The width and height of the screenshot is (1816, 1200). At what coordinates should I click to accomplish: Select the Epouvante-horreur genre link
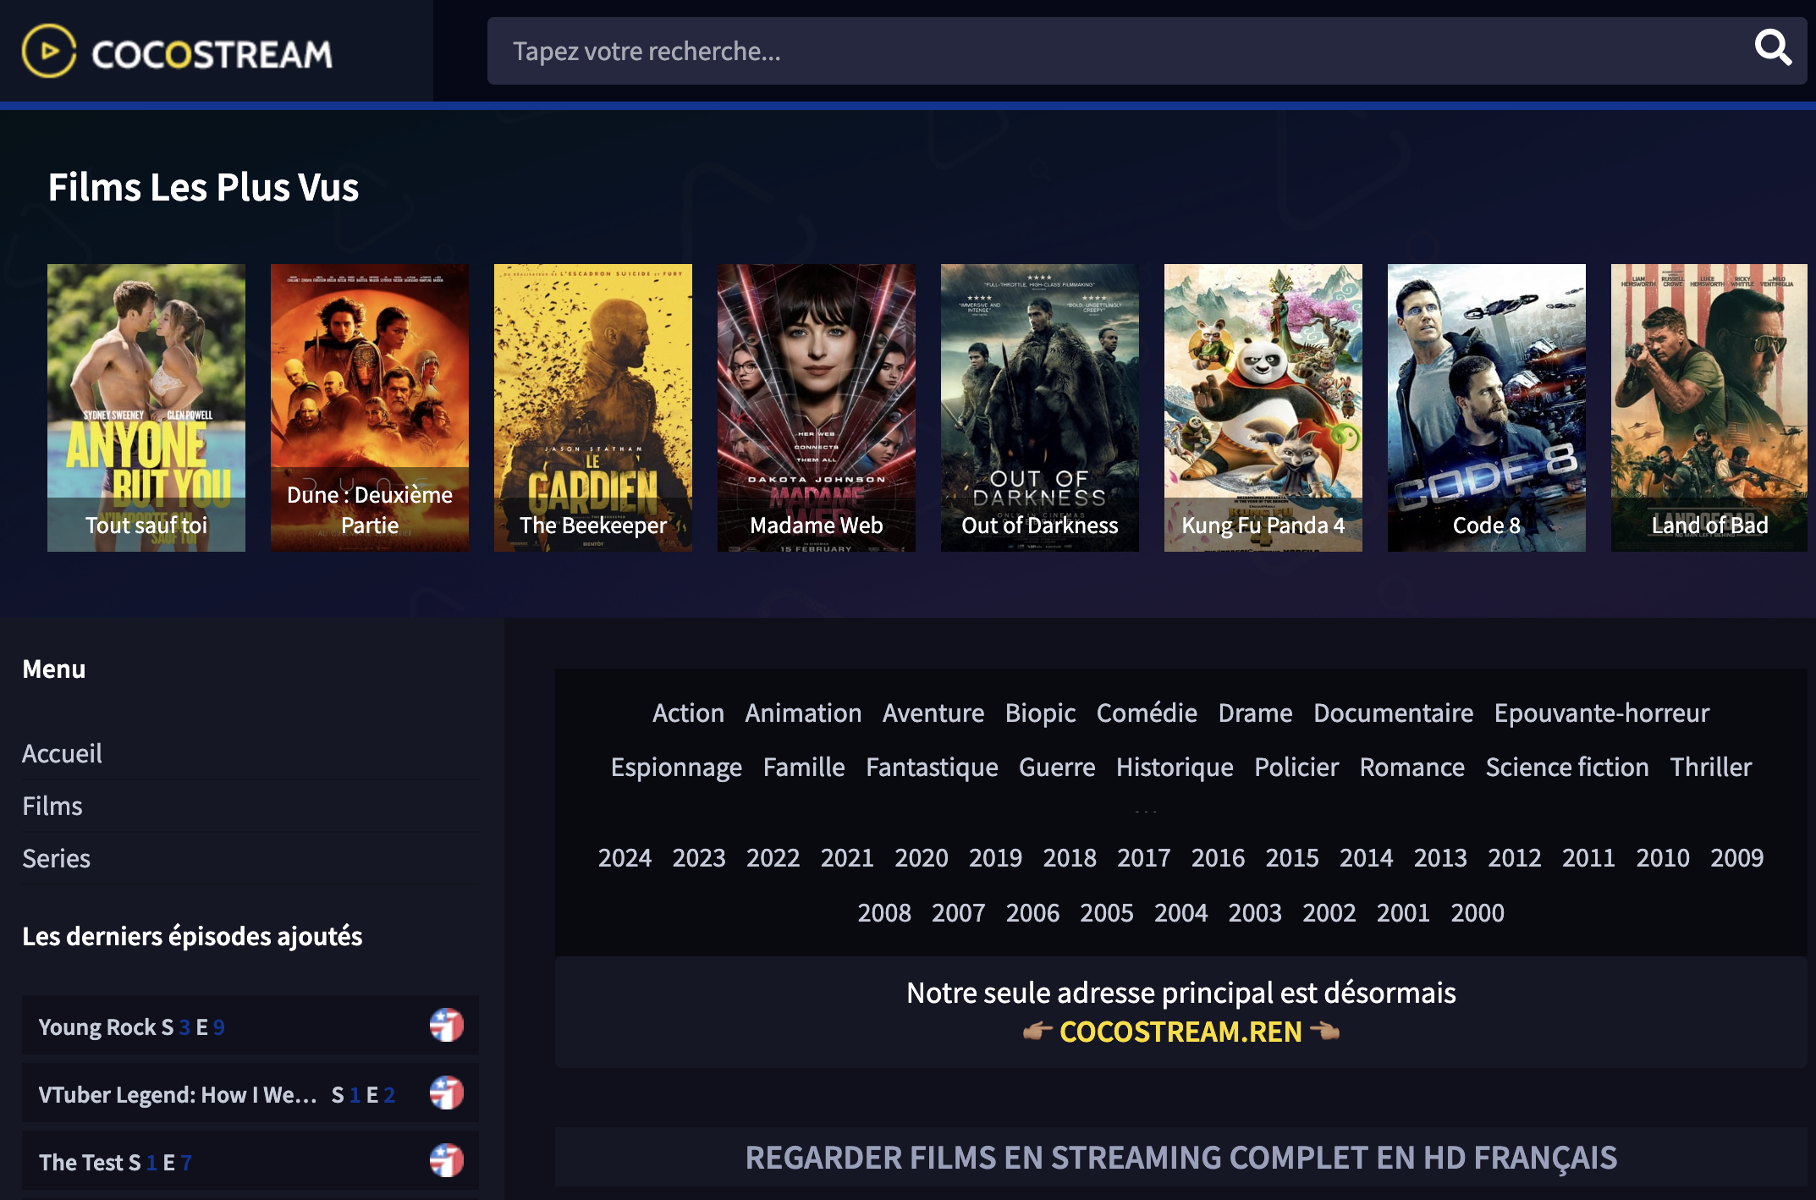pos(1601,713)
